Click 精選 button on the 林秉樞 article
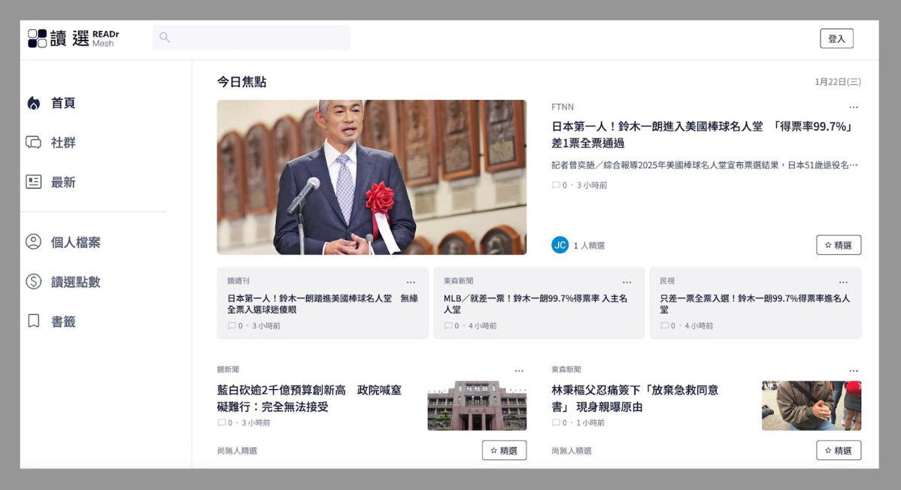This screenshot has width=901, height=490. (839, 450)
